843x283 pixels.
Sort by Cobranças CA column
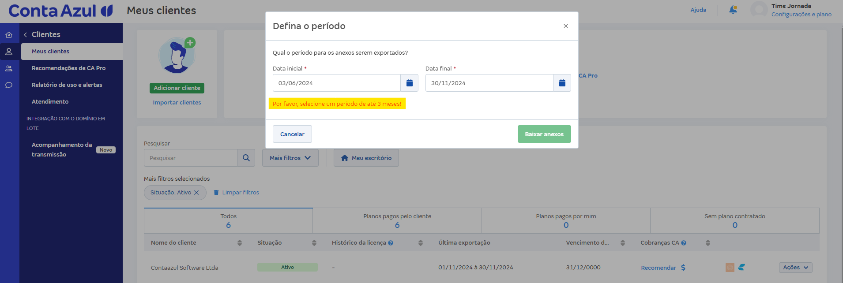708,243
